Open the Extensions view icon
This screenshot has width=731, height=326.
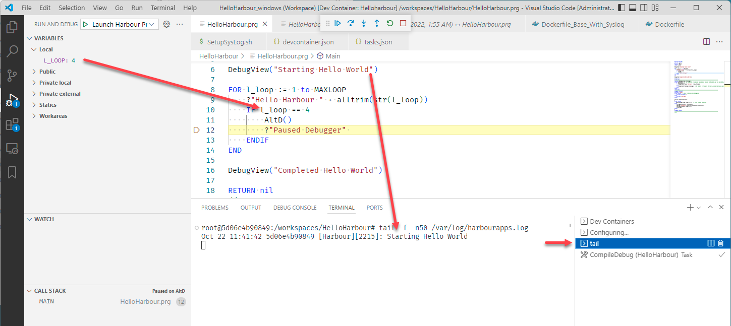coord(12,124)
